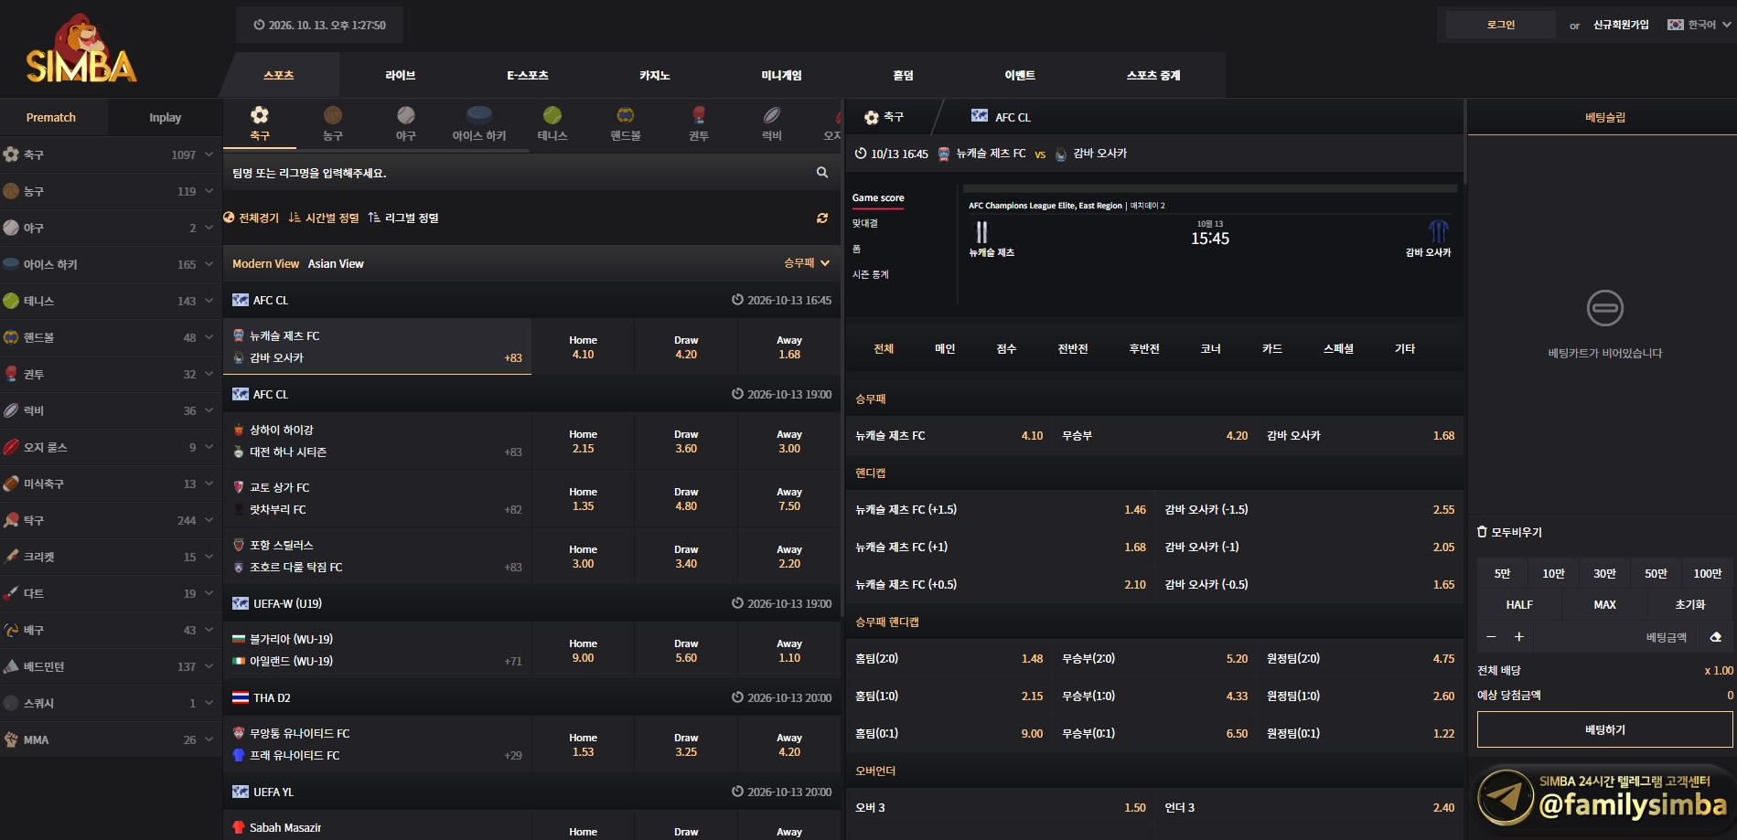Click the minus stepper in bet amount
Viewport: 1737px width, 840px height.
point(1491,637)
